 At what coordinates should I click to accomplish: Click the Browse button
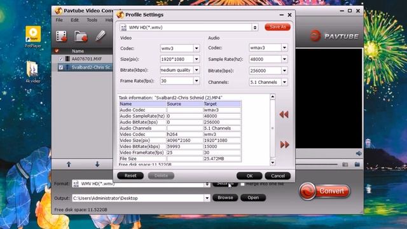tap(225, 198)
